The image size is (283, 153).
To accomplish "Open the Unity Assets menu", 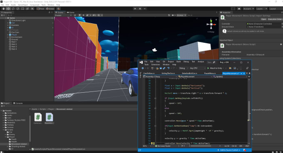I will (x=13, y=5).
